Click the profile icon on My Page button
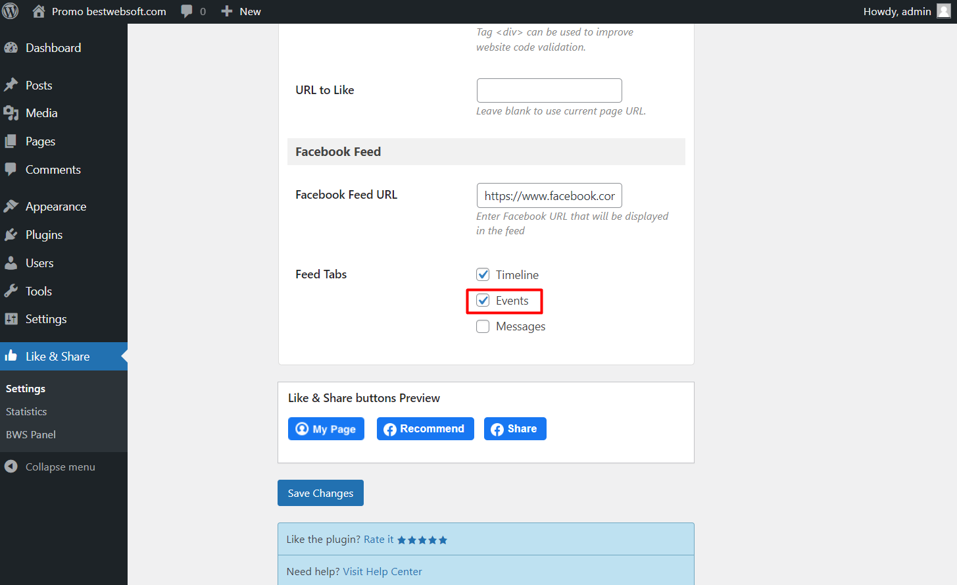957x585 pixels. click(302, 429)
